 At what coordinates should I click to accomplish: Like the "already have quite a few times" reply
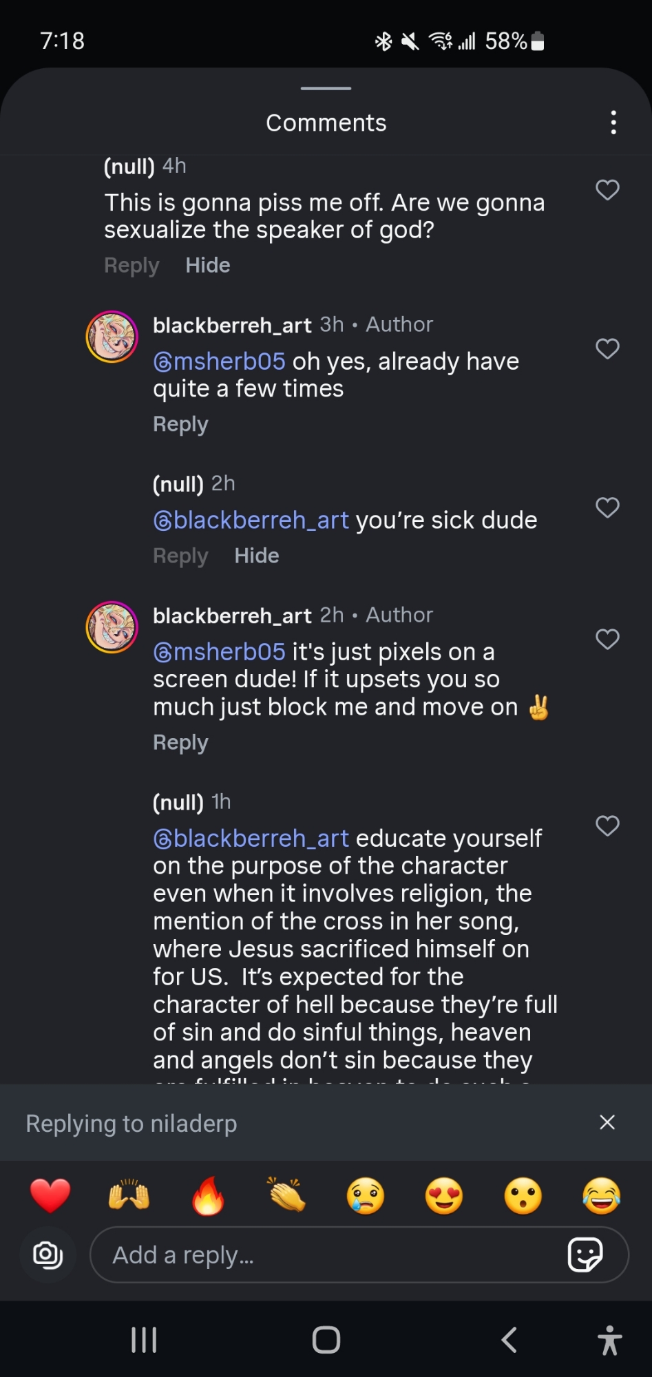(607, 349)
